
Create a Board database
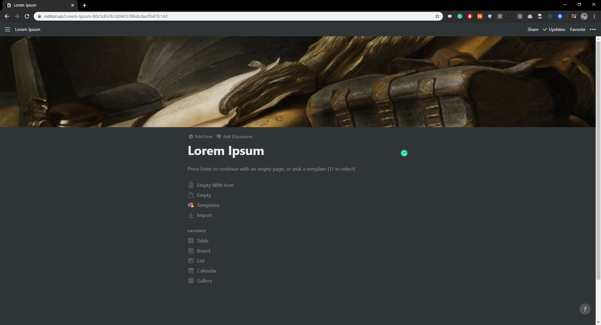pos(199,251)
